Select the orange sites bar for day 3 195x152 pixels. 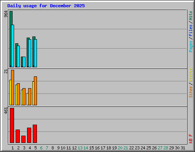pyautogui.click(x=24, y=97)
